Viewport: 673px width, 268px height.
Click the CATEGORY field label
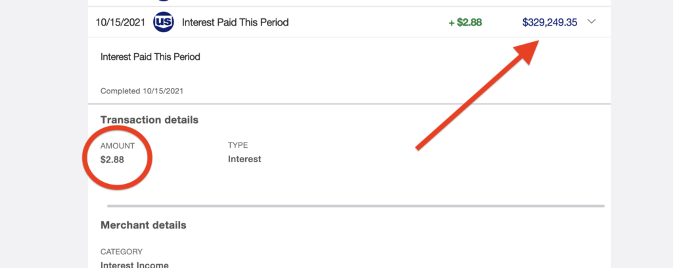pos(122,252)
